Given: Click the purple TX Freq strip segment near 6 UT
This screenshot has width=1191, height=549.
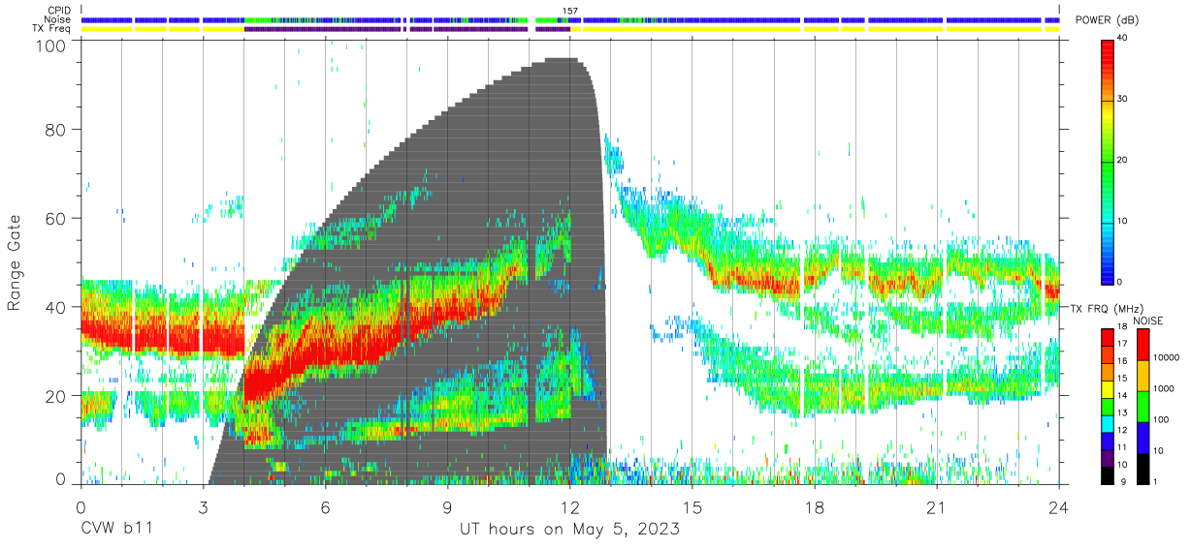Looking at the screenshot, I should click(323, 29).
